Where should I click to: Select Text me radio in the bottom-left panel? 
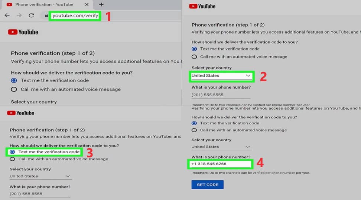click(12, 152)
